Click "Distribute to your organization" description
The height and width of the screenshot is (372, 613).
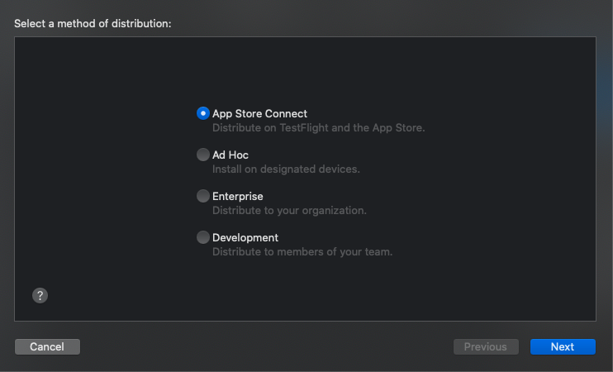(289, 211)
